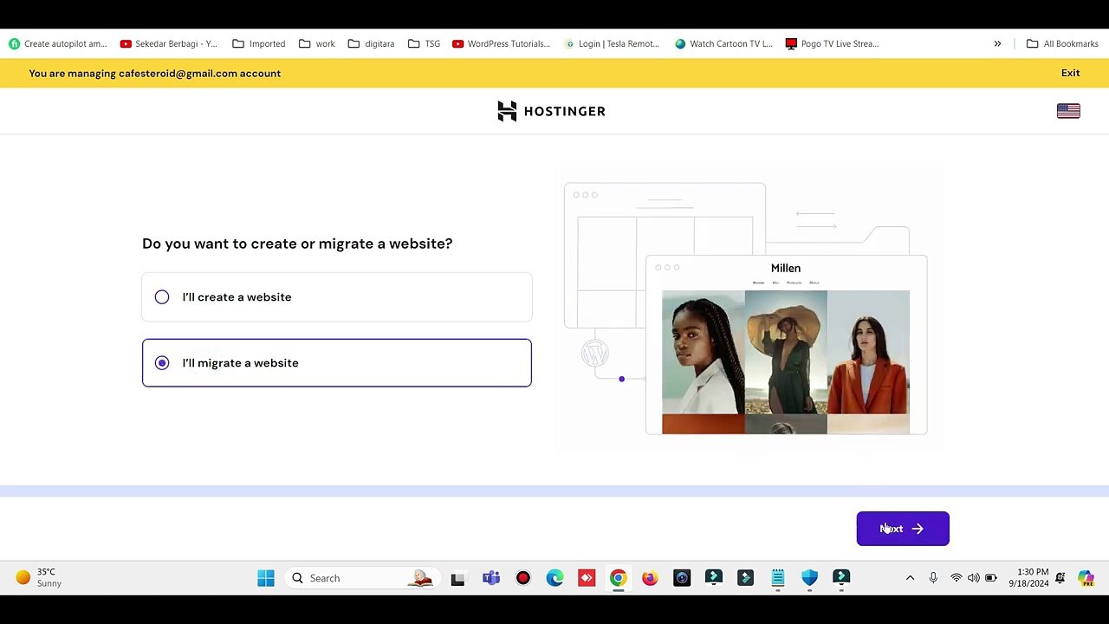
Task: Select the "I'll migrate a website" option
Action: click(337, 363)
